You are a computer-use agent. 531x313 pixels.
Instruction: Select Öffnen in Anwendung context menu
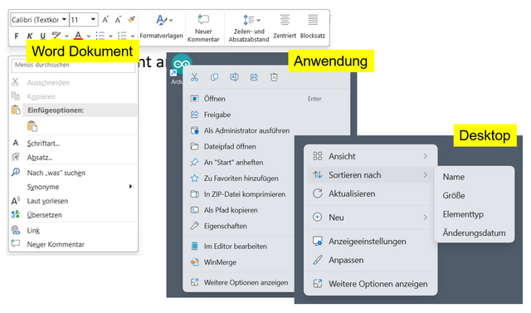point(214,99)
